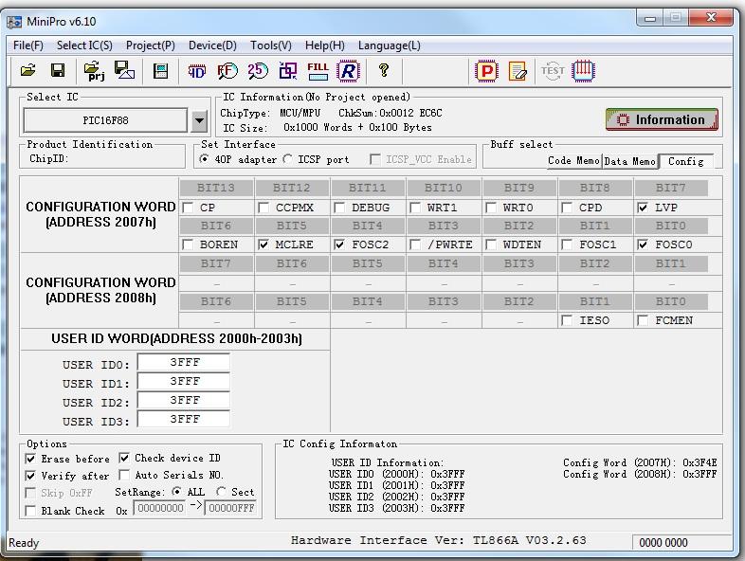The height and width of the screenshot is (561, 745).
Task: Click the USER ID1 input field
Action: [x=184, y=382]
